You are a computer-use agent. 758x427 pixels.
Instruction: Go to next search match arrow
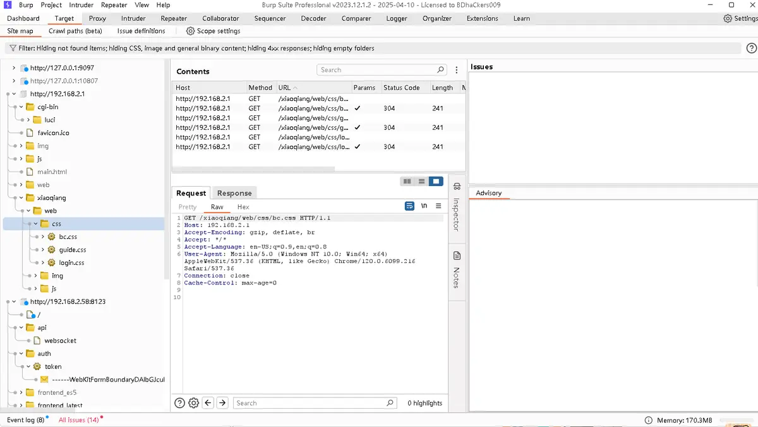click(x=222, y=403)
